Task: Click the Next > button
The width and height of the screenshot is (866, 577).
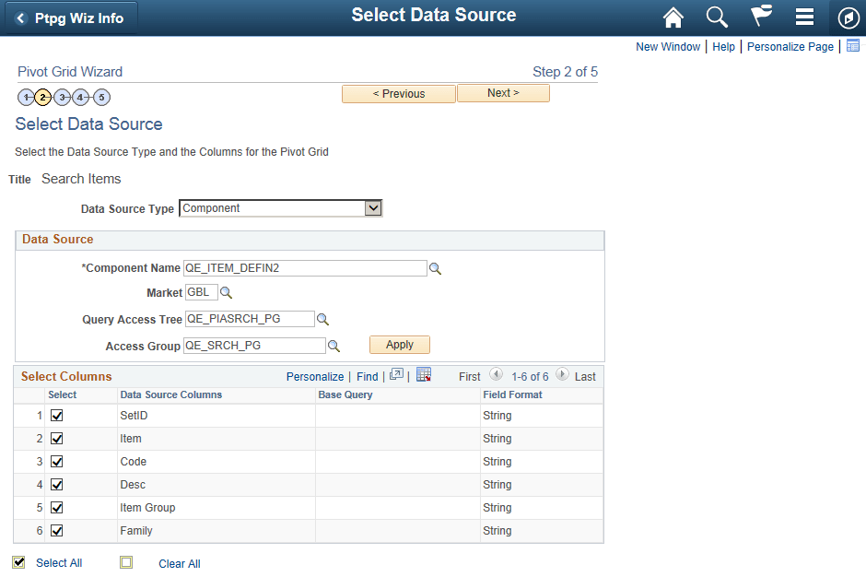Action: tap(503, 93)
